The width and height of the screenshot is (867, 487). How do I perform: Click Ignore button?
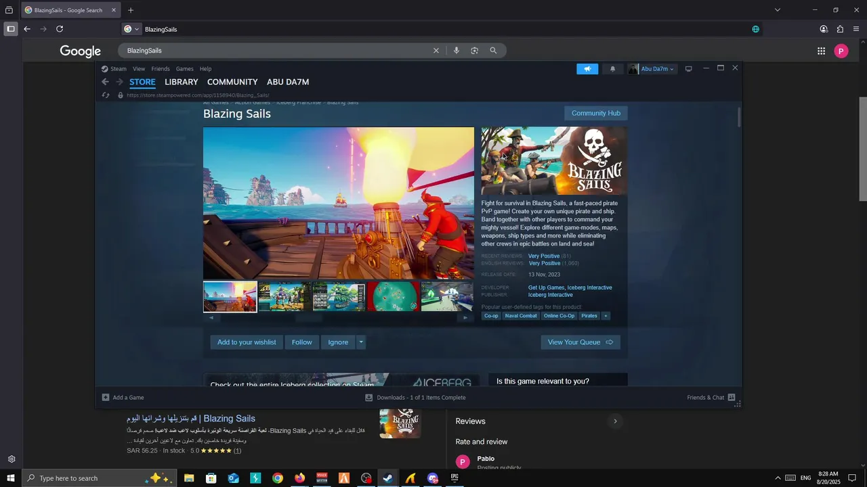(338, 342)
